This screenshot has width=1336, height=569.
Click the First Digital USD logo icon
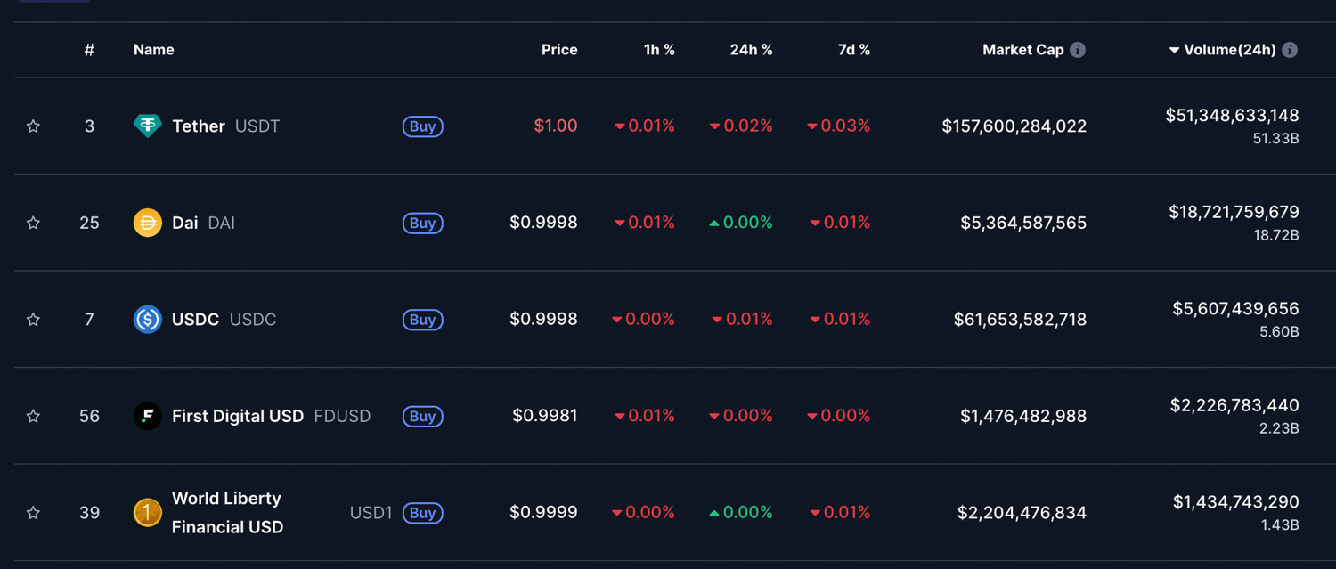click(x=147, y=416)
